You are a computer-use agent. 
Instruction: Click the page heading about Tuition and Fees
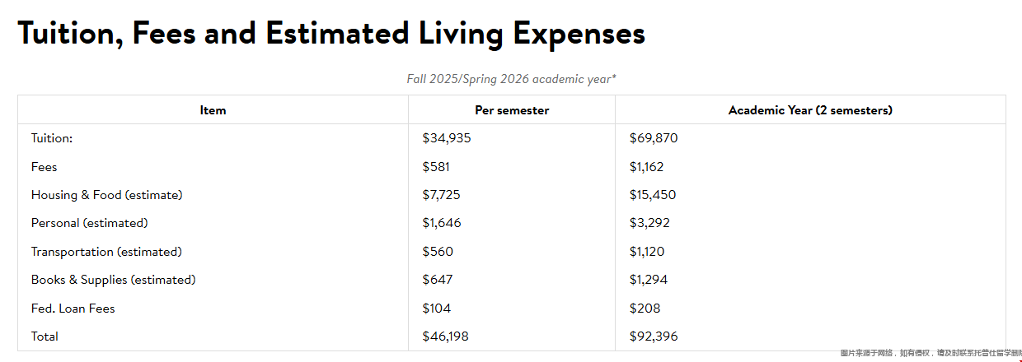[x=331, y=34]
